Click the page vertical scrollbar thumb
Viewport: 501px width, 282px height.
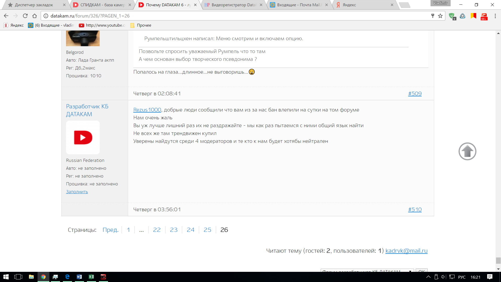tap(498, 260)
